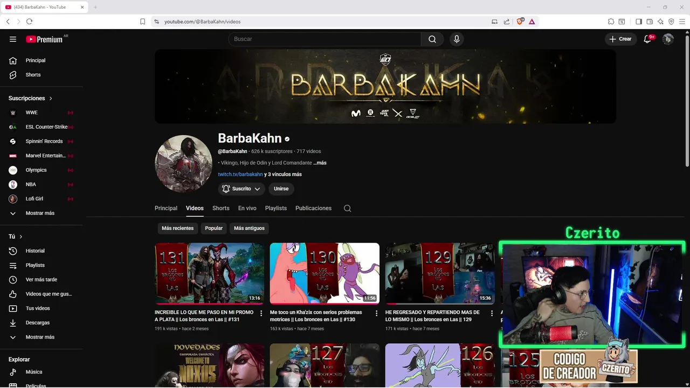This screenshot has width=690, height=388.
Task: Open options for video #130
Action: [376, 313]
